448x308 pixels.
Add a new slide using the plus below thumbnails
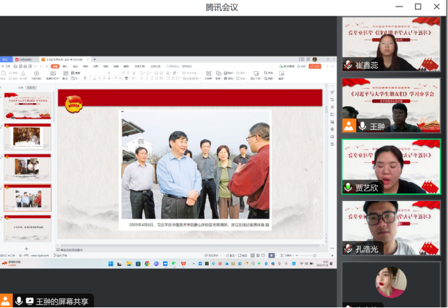coord(27,249)
